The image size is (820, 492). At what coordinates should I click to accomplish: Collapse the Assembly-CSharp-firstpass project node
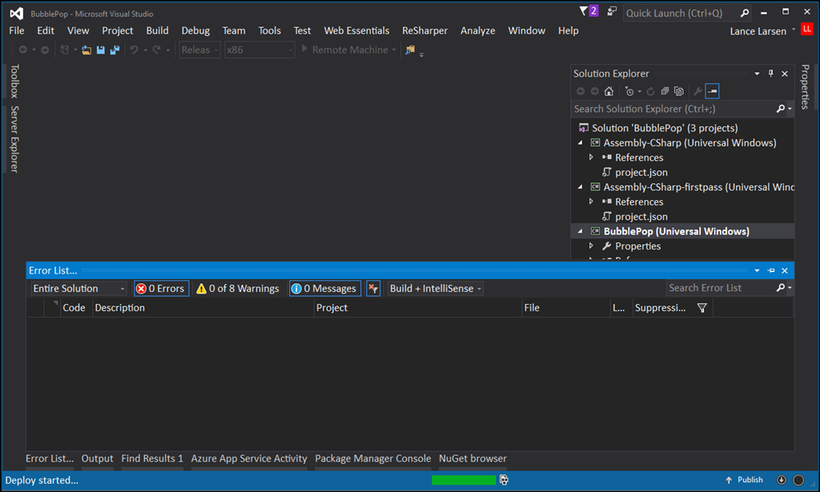[580, 187]
